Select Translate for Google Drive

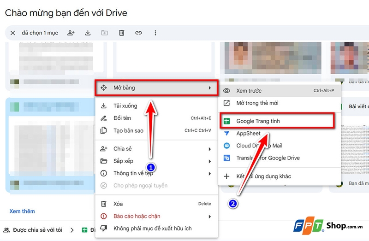point(280,158)
